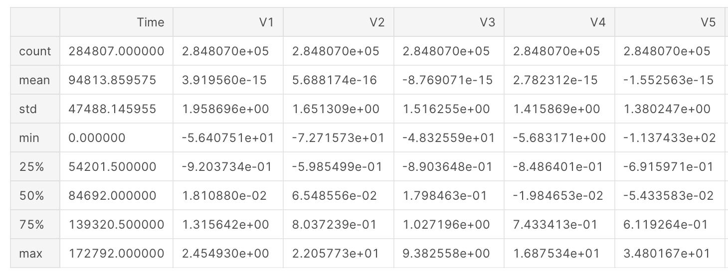The image size is (728, 277).
Task: Select V3 std cell 1.516255e+00
Action: 446,109
